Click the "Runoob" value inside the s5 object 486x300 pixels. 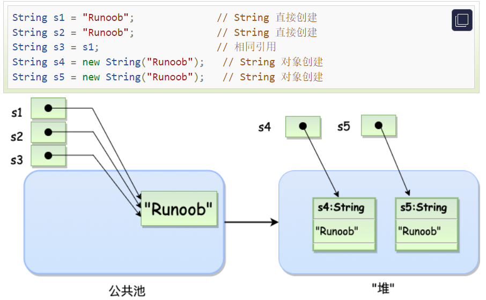click(420, 231)
